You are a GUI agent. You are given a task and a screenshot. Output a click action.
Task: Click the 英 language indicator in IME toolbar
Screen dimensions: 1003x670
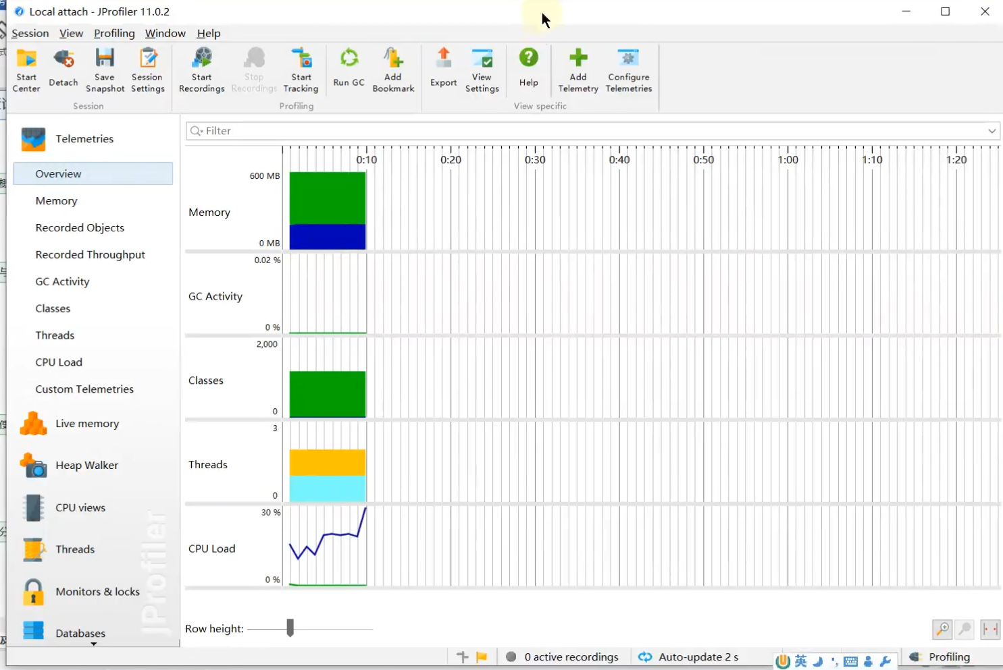(801, 662)
